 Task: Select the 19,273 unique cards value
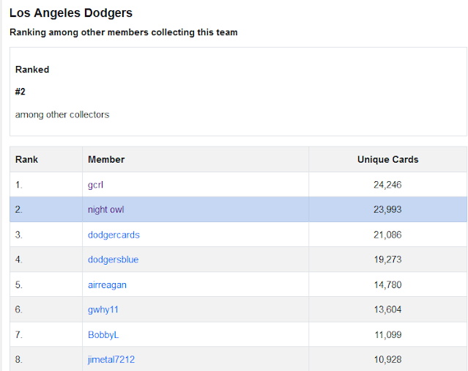tap(387, 260)
